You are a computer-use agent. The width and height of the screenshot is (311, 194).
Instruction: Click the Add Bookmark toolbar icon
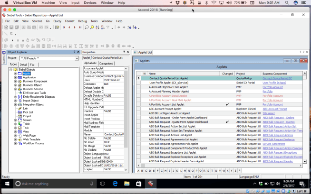pos(129,28)
